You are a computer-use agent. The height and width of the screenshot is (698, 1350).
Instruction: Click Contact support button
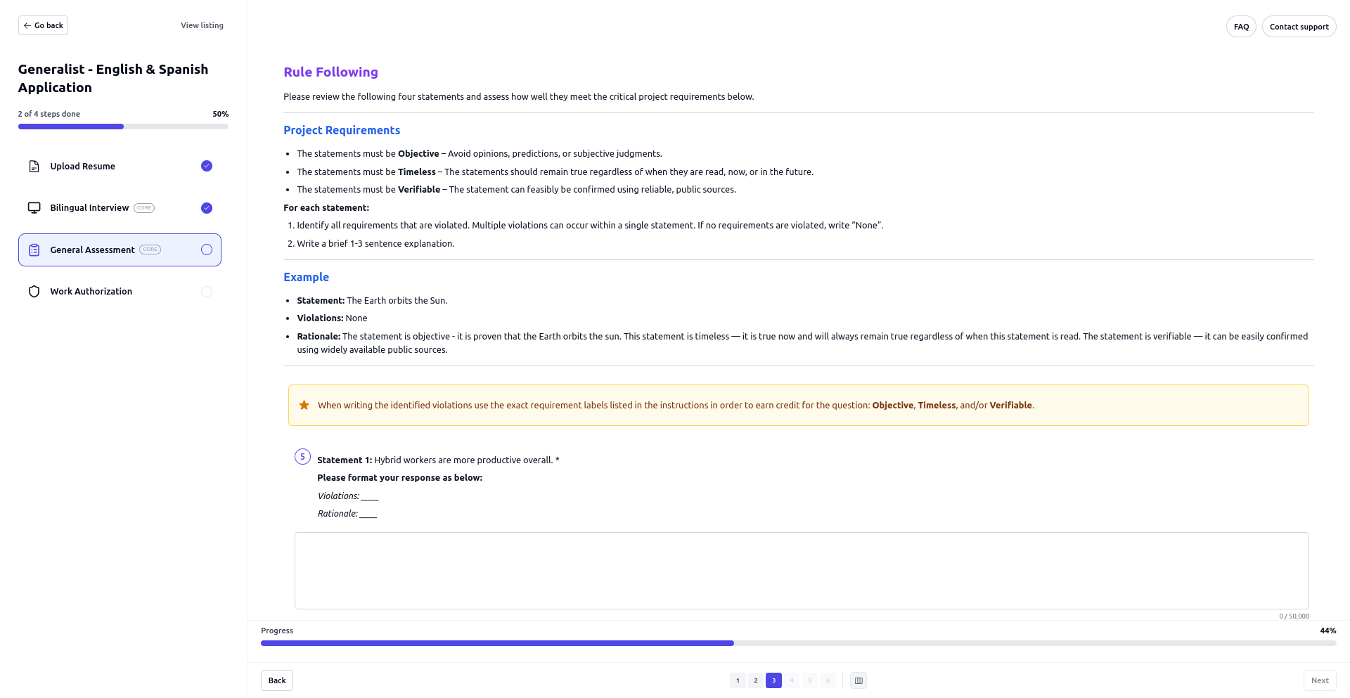1299,27
